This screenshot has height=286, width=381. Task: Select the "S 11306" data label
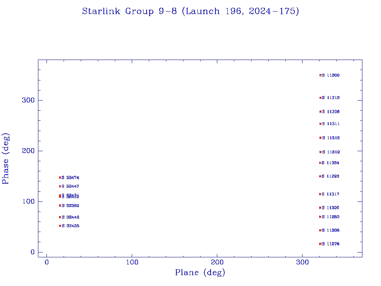coord(331,112)
